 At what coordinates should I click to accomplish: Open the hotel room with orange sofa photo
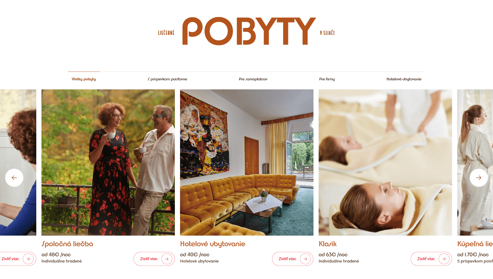pos(247,162)
